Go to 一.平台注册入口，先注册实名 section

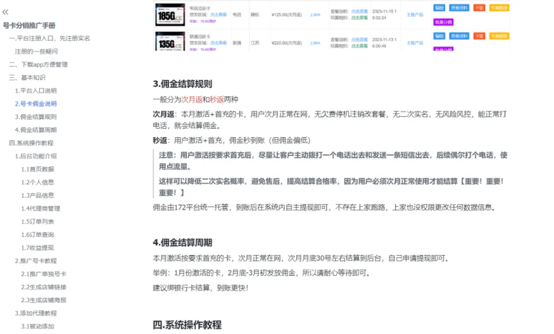[49, 38]
